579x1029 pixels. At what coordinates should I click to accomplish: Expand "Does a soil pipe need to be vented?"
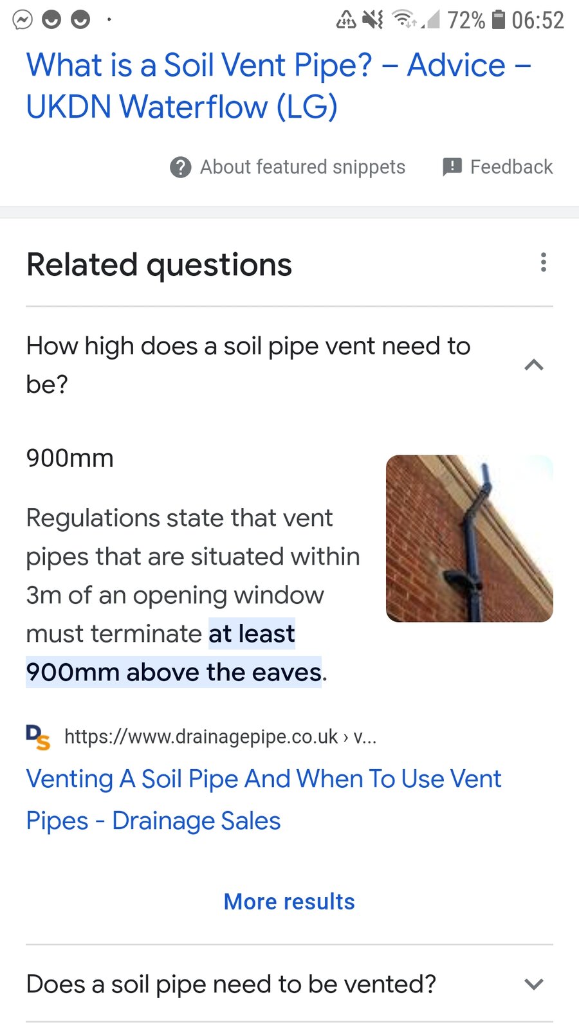tap(534, 984)
